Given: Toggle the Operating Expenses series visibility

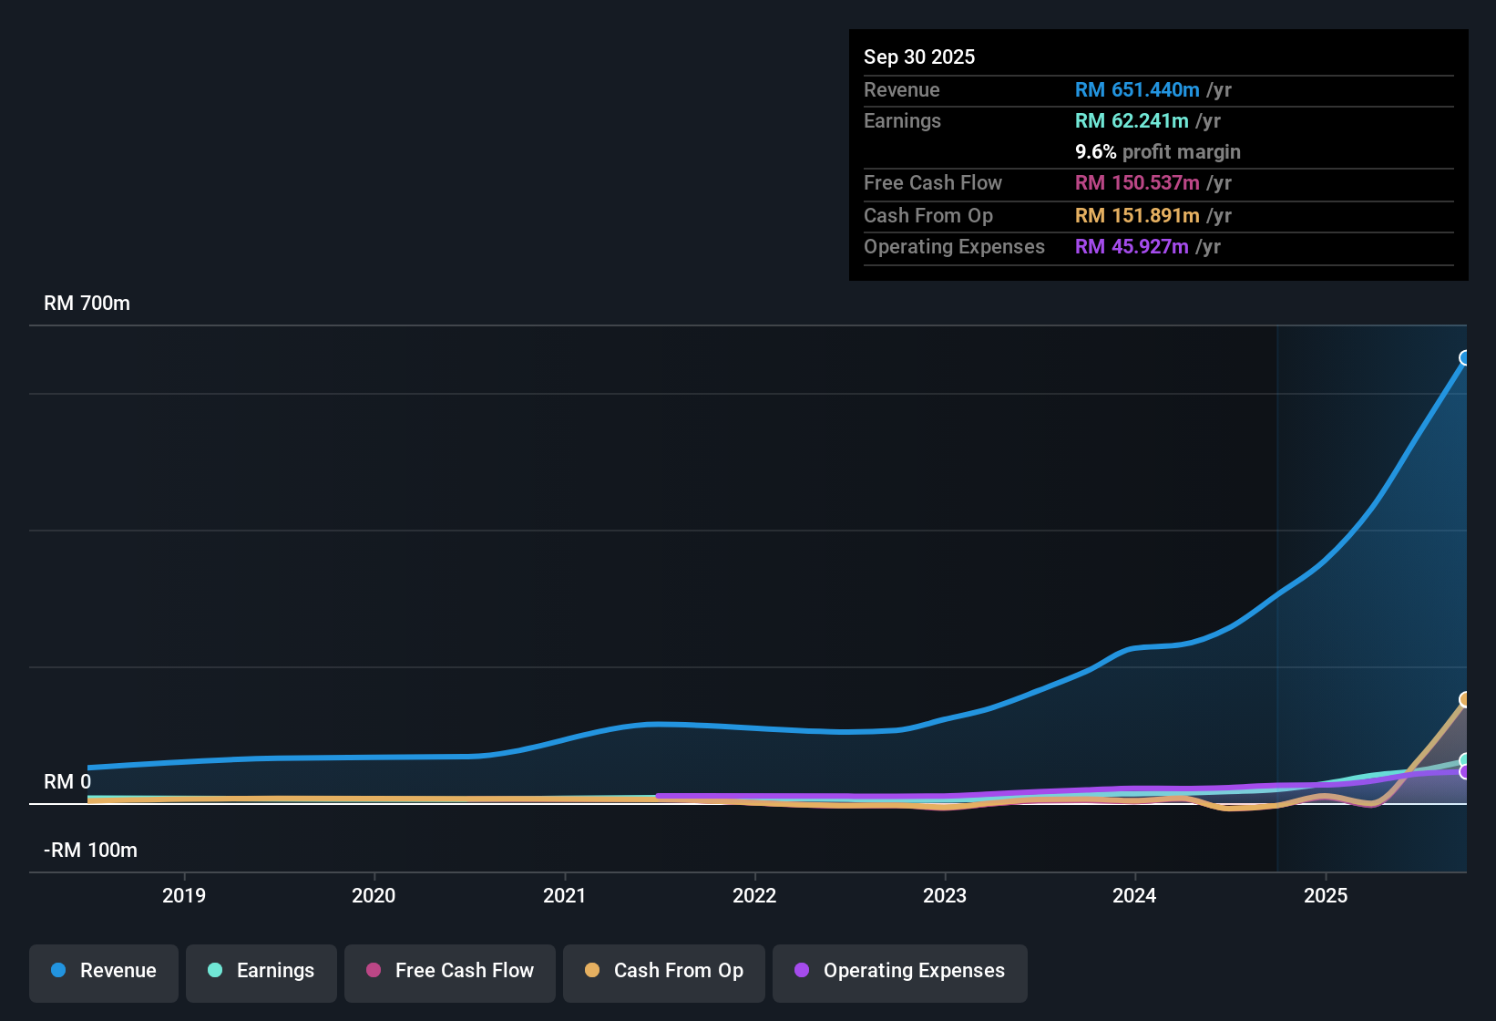Looking at the screenshot, I should [899, 971].
